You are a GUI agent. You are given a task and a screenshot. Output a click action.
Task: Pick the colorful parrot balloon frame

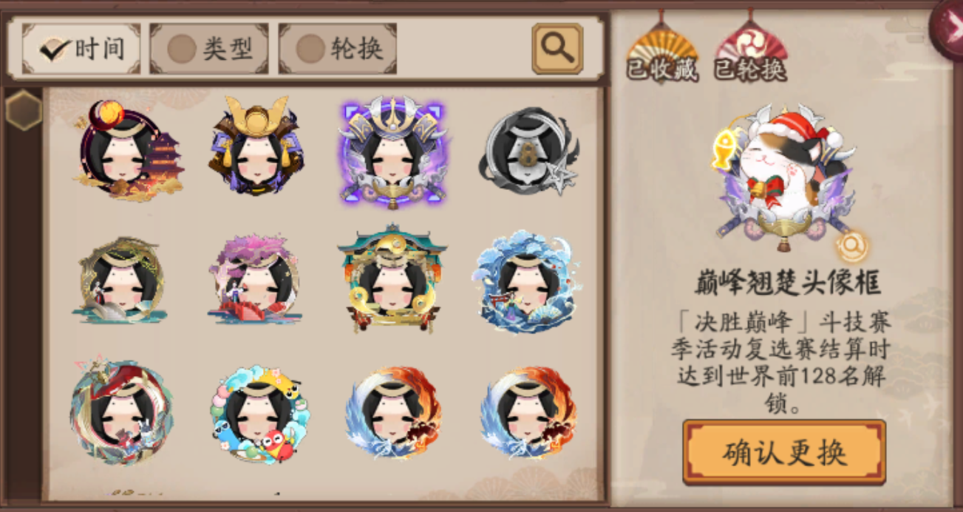257,414
